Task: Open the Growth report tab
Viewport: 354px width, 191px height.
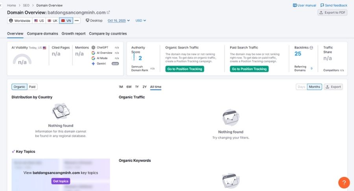Action: pyautogui.click(x=74, y=34)
